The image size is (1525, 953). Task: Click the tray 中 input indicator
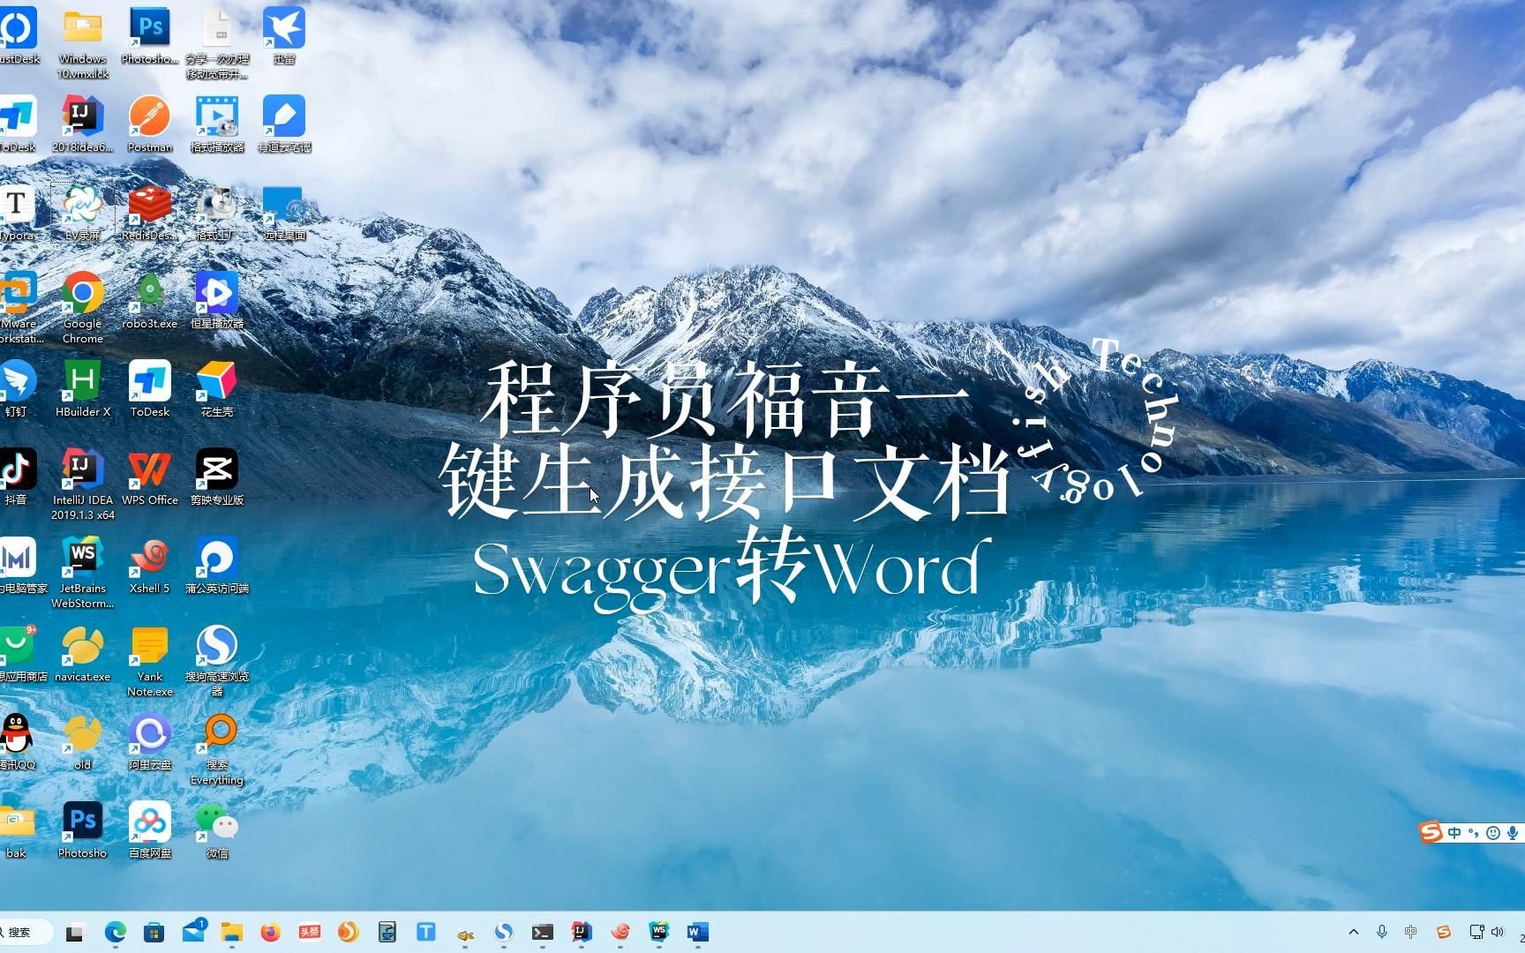coord(1411,932)
